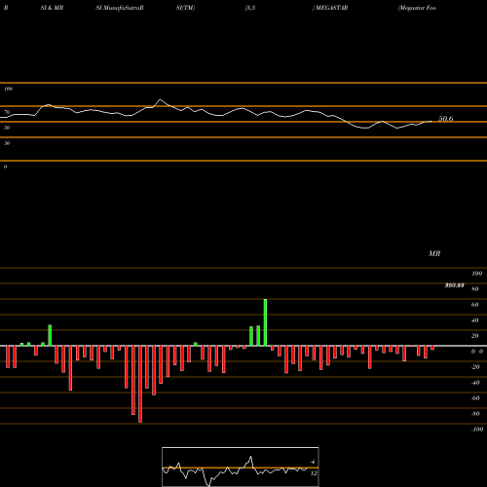The height and width of the screenshot is (487, 487).
Task: Click the 'MR' label above histogram panel
Action: point(434,253)
